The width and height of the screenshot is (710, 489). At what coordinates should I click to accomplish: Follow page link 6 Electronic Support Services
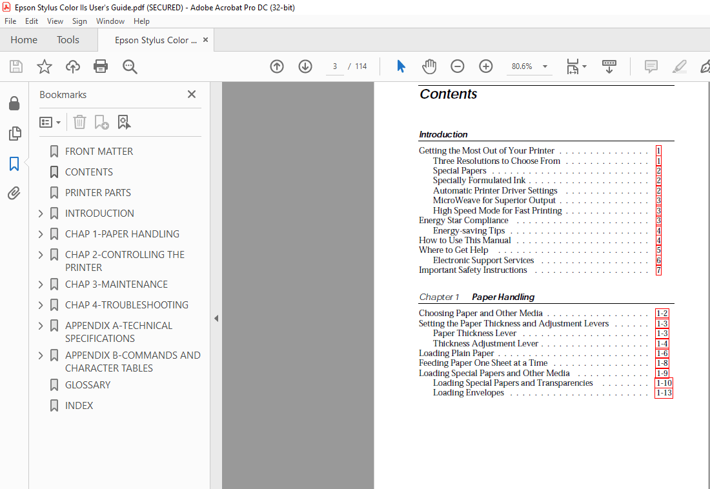click(x=659, y=261)
